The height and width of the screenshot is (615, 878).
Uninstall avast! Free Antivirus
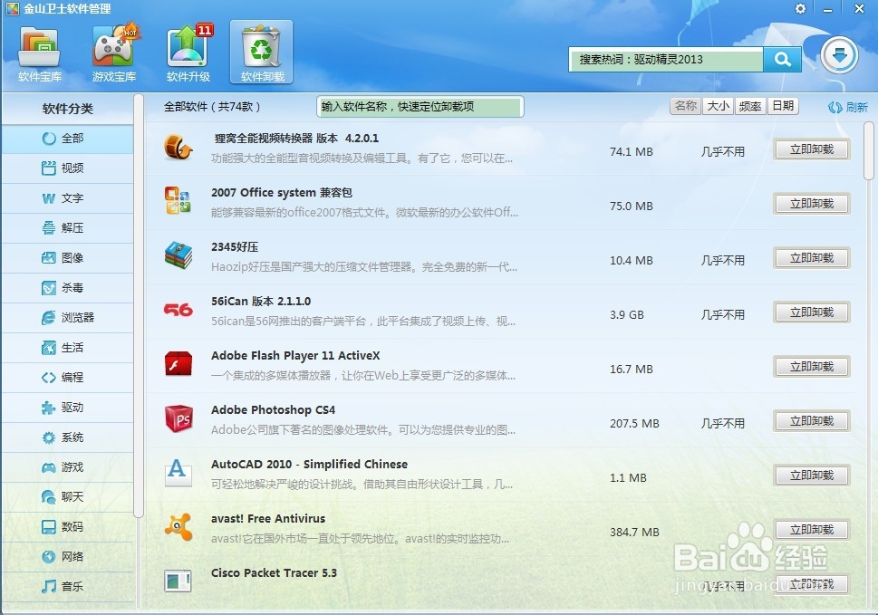pos(811,529)
